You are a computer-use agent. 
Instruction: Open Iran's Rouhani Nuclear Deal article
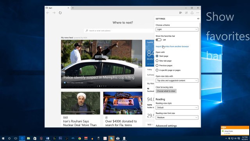(80, 123)
